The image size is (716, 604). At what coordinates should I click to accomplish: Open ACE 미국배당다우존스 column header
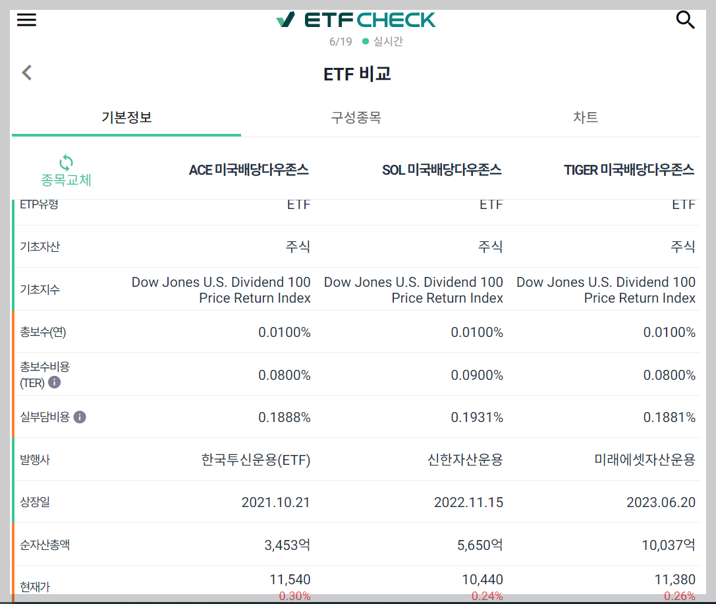pyautogui.click(x=249, y=170)
